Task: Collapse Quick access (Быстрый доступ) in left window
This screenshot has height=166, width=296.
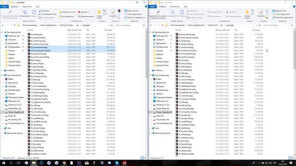Action: [x=2, y=32]
